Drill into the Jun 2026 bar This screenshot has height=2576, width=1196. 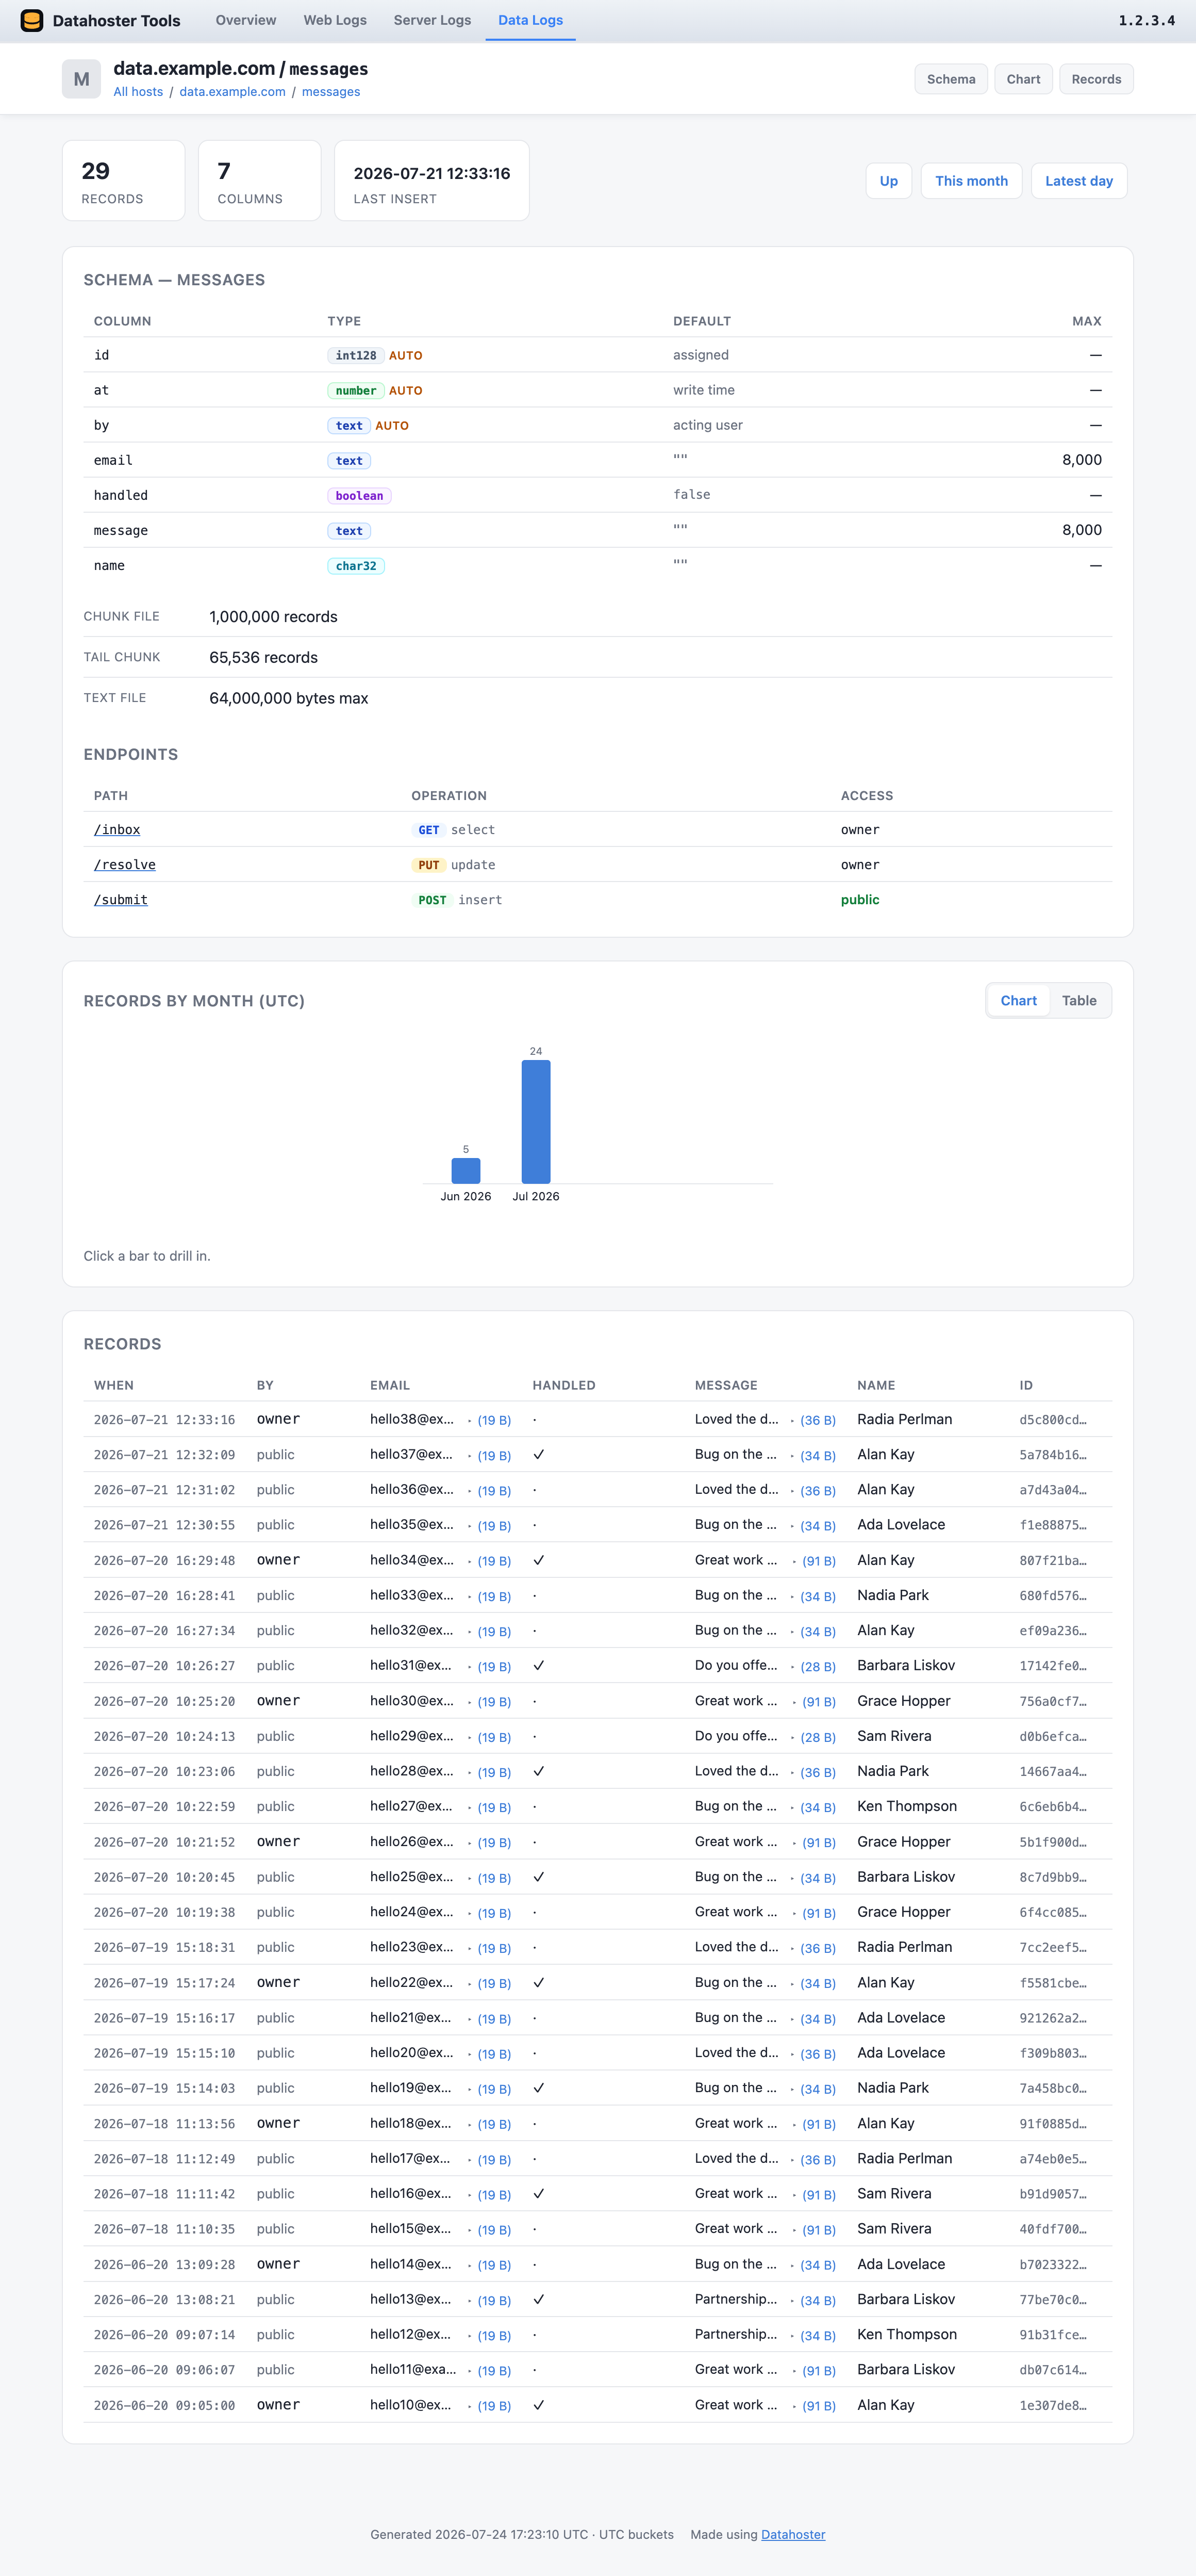point(466,1171)
